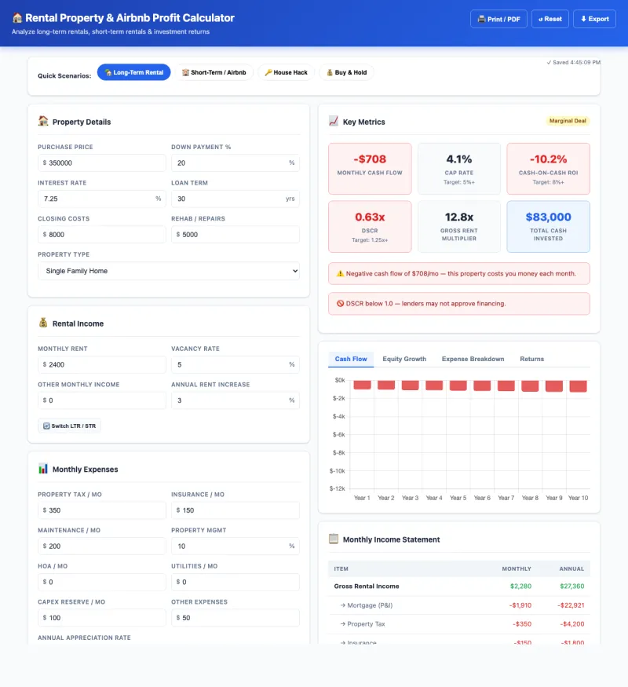Edit the Monthly Rent field

tap(104, 364)
